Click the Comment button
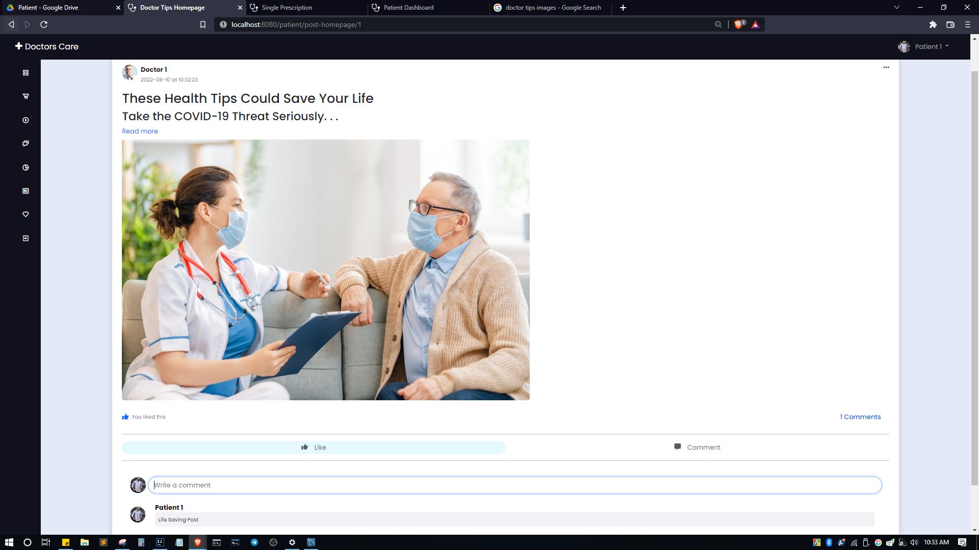 point(697,447)
